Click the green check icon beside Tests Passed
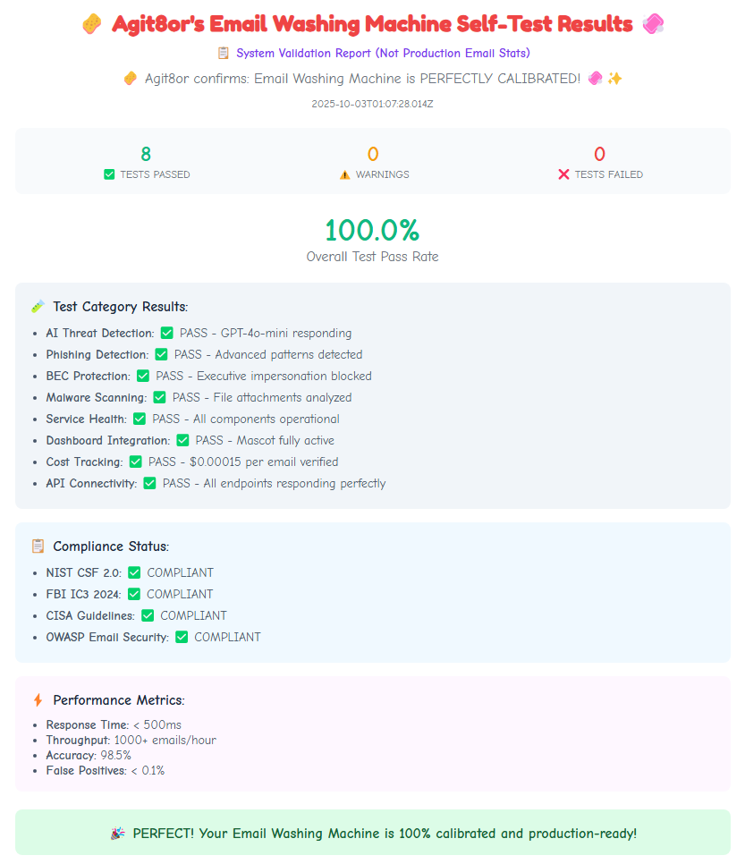This screenshot has width=745, height=864. [x=109, y=174]
